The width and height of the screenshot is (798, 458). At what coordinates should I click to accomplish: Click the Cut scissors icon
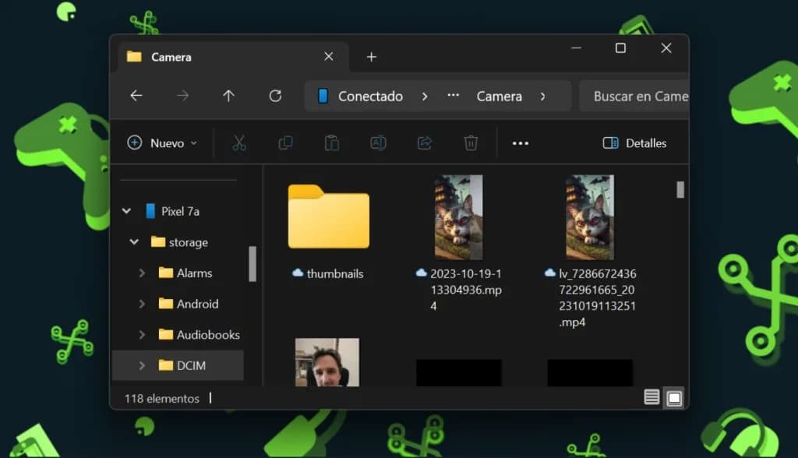239,143
